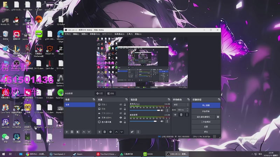Viewport: 280px width, 157px height.
Task: Open 设置 in the 控制按钮 panel
Action: (x=206, y=127)
